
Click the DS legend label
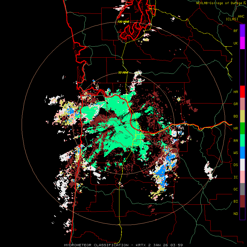235,165
